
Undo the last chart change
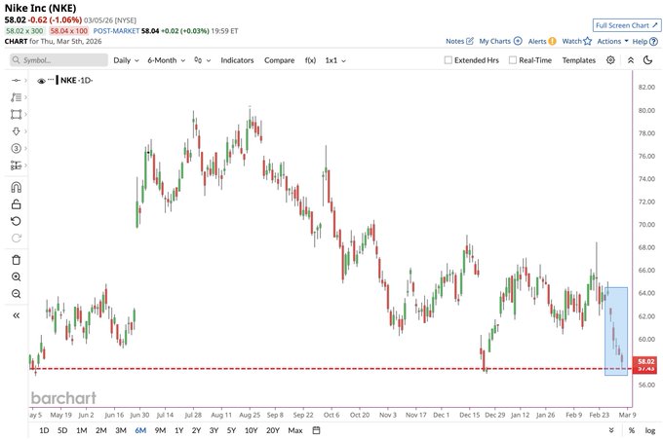(16, 221)
